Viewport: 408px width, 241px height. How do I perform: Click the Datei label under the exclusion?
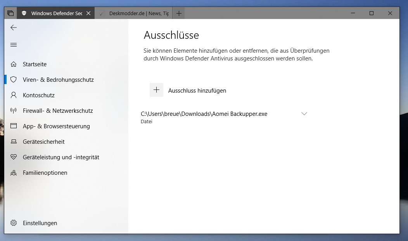pos(147,121)
